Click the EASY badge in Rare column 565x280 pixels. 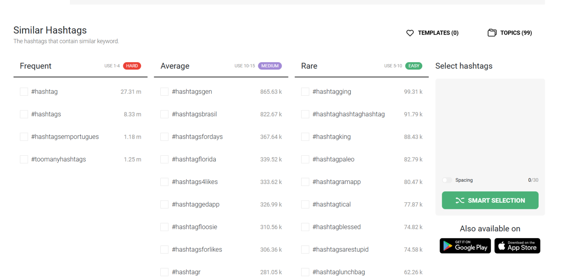(x=414, y=66)
